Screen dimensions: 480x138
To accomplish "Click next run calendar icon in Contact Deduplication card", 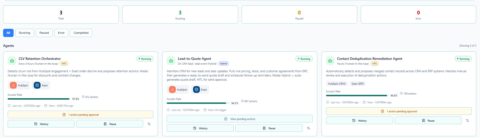I will (x=364, y=102).
